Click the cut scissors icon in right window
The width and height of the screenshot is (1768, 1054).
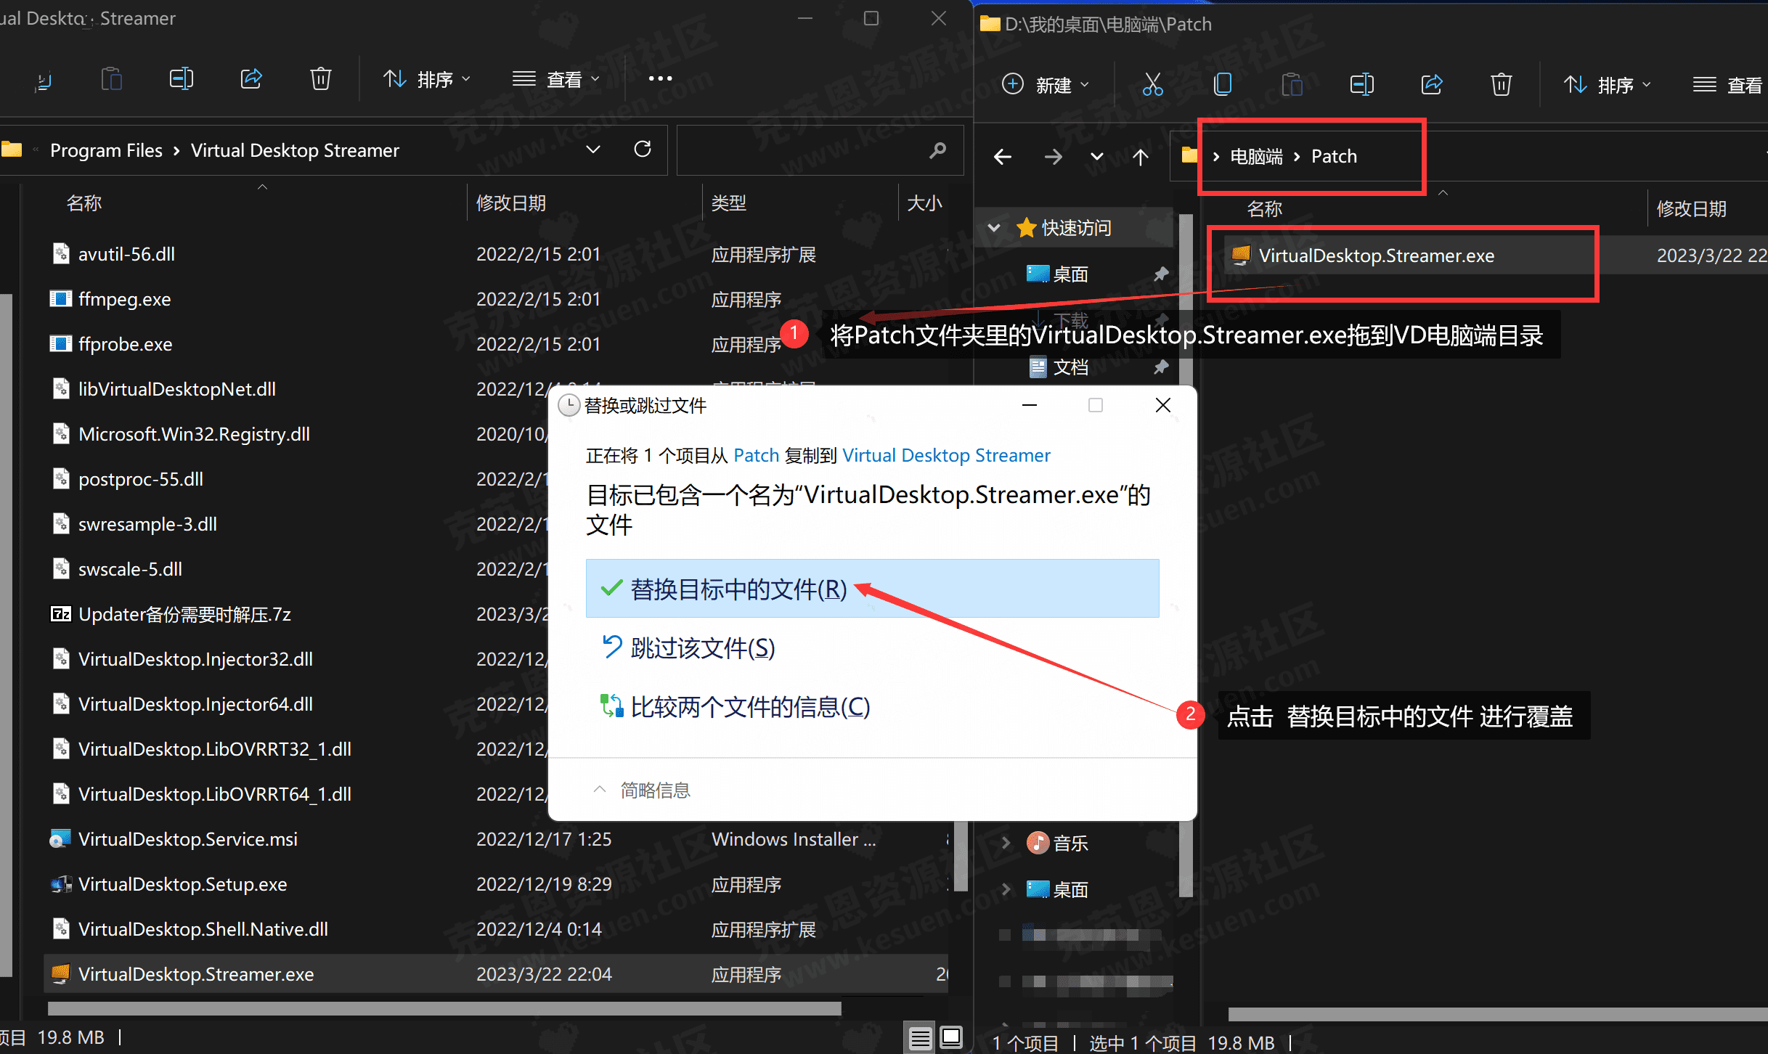tap(1152, 85)
